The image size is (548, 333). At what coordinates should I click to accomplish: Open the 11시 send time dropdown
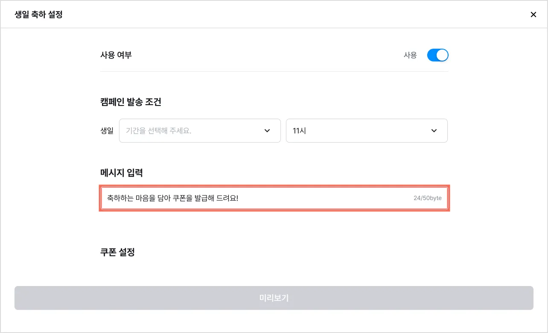tap(367, 131)
